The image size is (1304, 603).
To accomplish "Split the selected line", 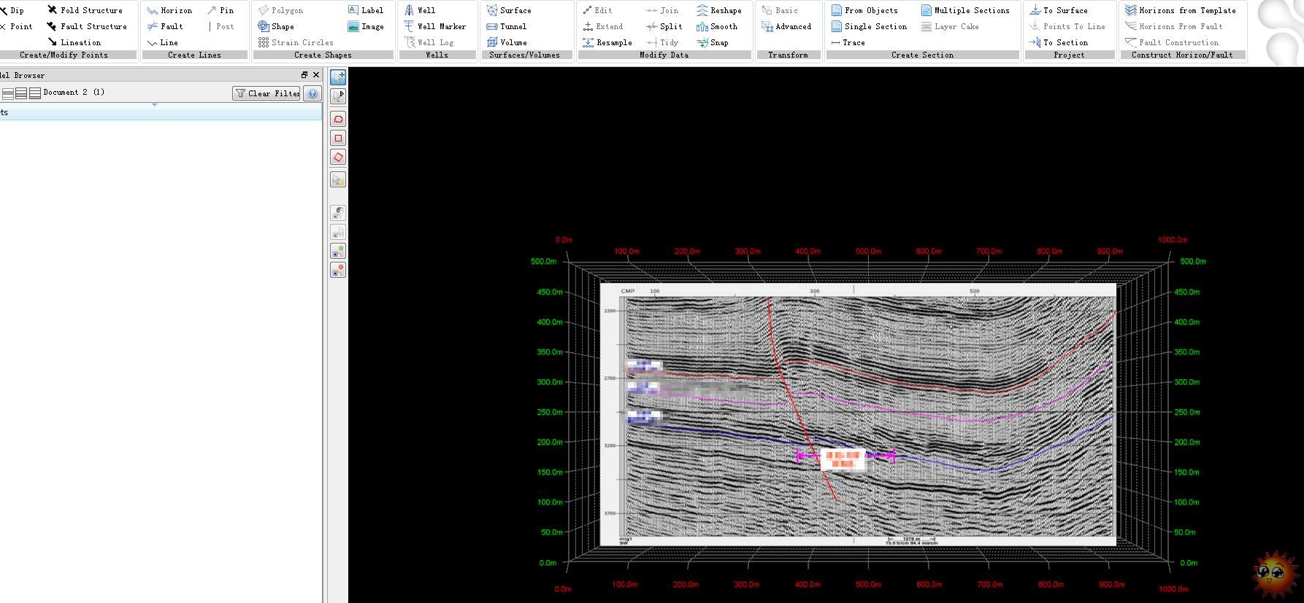I will coord(664,26).
